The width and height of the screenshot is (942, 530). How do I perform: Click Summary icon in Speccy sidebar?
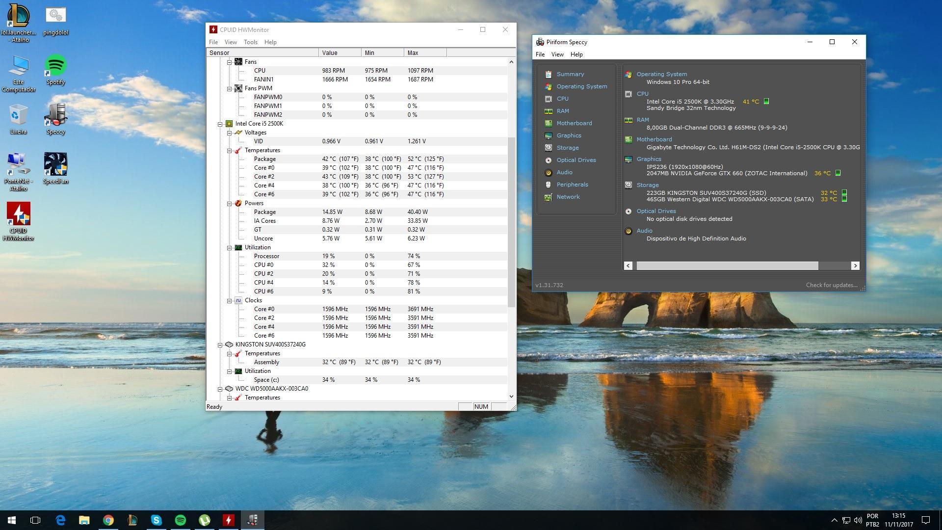[x=549, y=74]
